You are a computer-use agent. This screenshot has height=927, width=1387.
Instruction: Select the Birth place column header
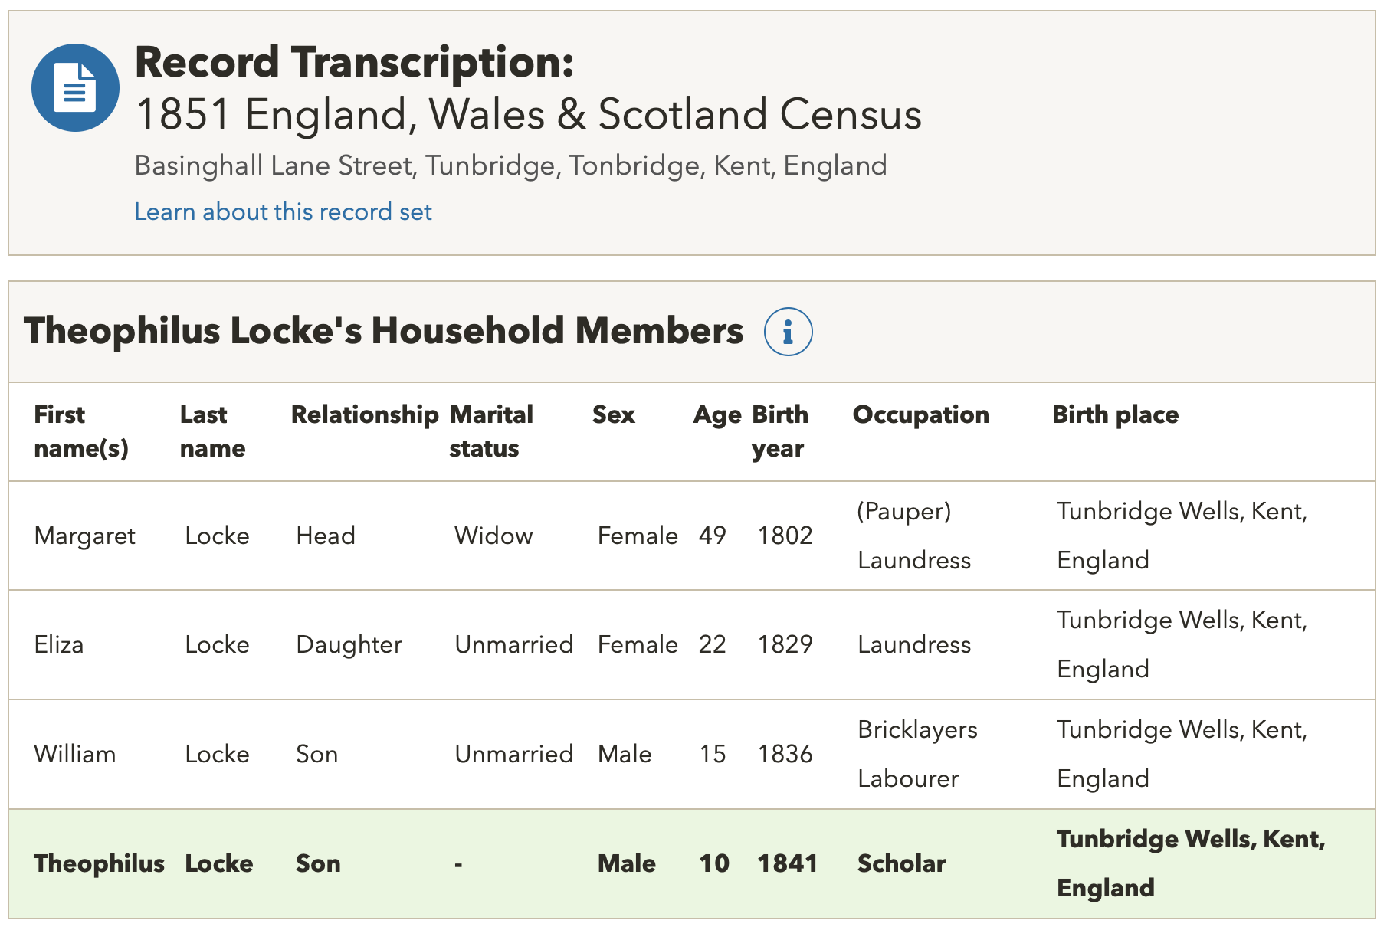pyautogui.click(x=1115, y=414)
